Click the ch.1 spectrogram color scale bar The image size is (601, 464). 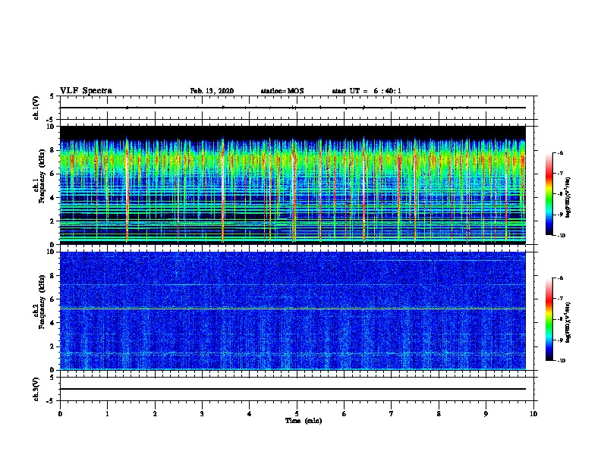tap(549, 194)
